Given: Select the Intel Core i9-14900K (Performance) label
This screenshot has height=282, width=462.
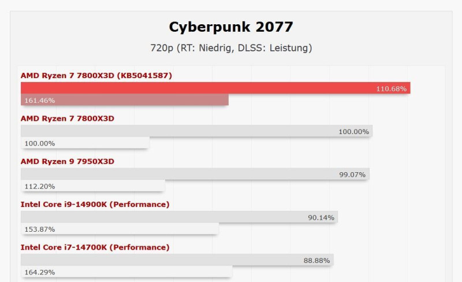Looking at the screenshot, I should click(x=95, y=205).
